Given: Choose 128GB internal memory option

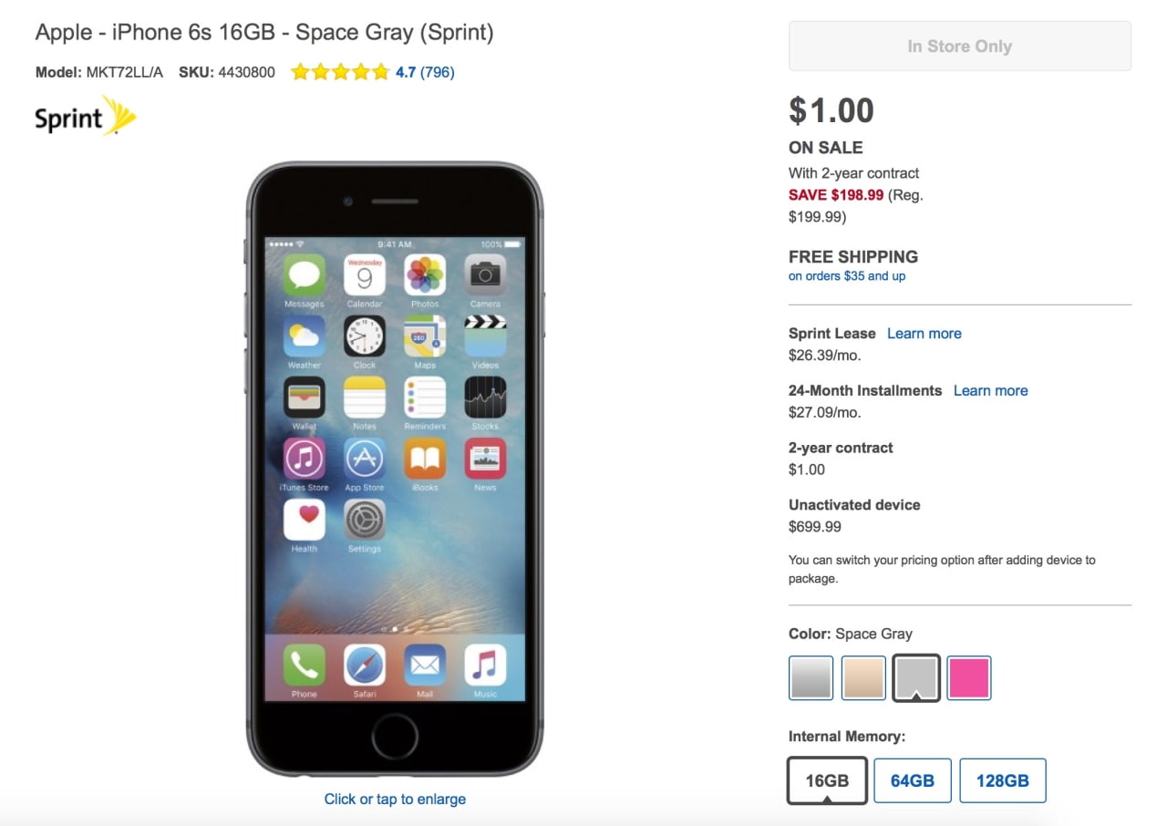Looking at the screenshot, I should pyautogui.click(x=1003, y=780).
